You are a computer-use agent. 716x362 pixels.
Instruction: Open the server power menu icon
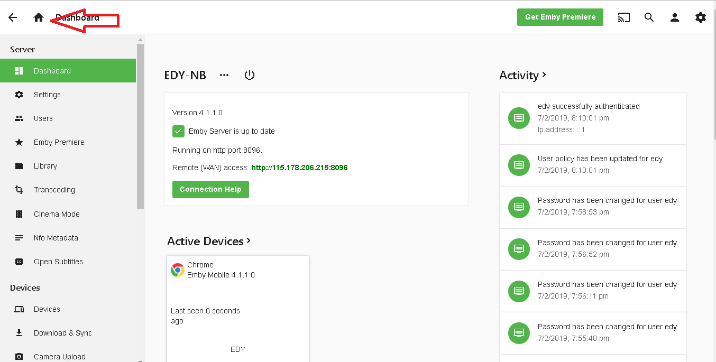click(250, 75)
